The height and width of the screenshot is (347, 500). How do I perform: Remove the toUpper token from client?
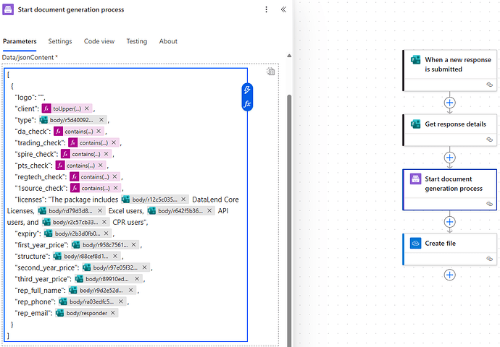coord(86,108)
